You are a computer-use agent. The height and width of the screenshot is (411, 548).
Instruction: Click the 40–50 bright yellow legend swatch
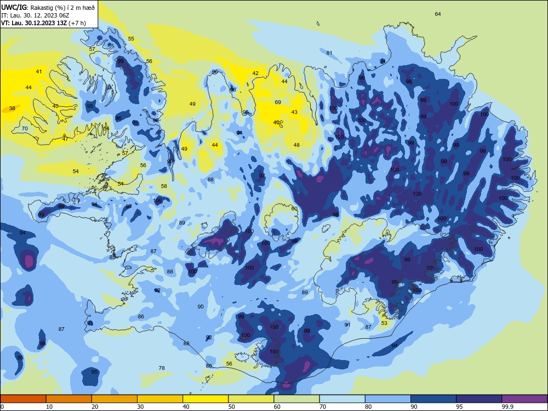click(206, 399)
